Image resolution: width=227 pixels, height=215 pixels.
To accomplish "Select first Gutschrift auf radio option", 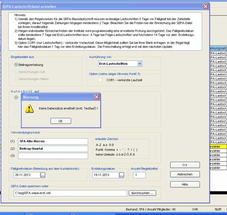I will 16,98.
